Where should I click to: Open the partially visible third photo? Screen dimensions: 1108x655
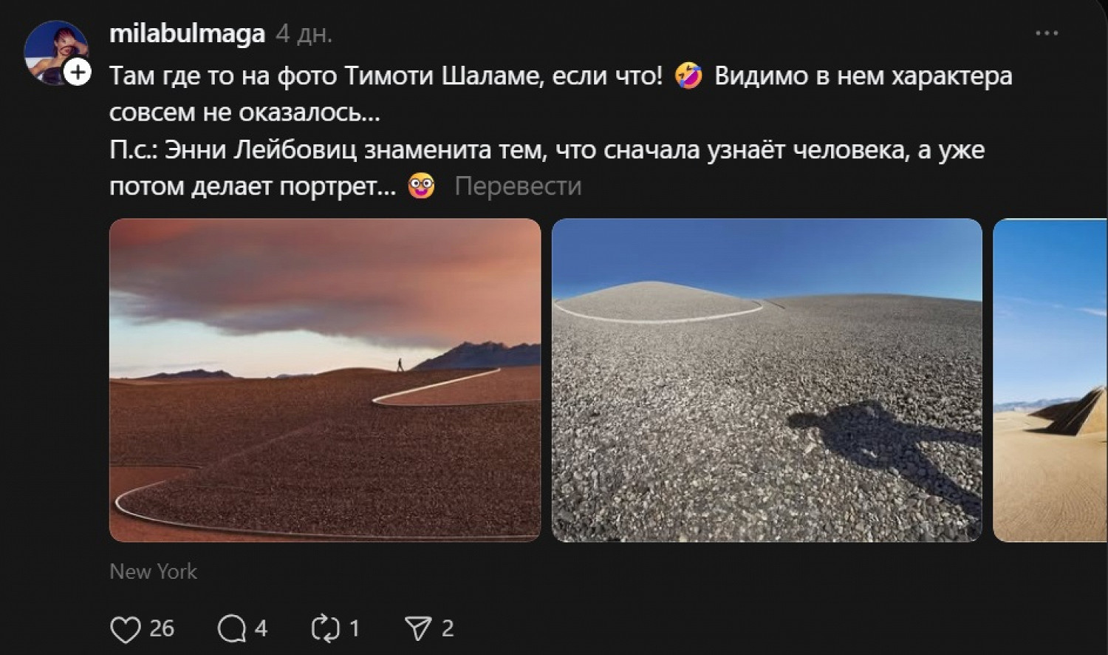click(1050, 380)
